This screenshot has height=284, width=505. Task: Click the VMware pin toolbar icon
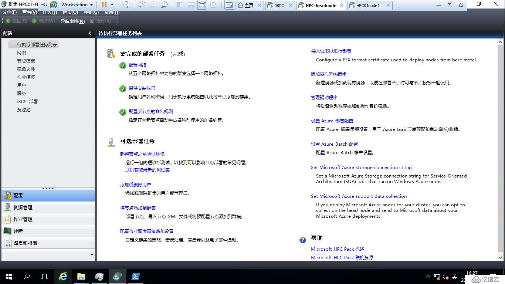[44, 5]
